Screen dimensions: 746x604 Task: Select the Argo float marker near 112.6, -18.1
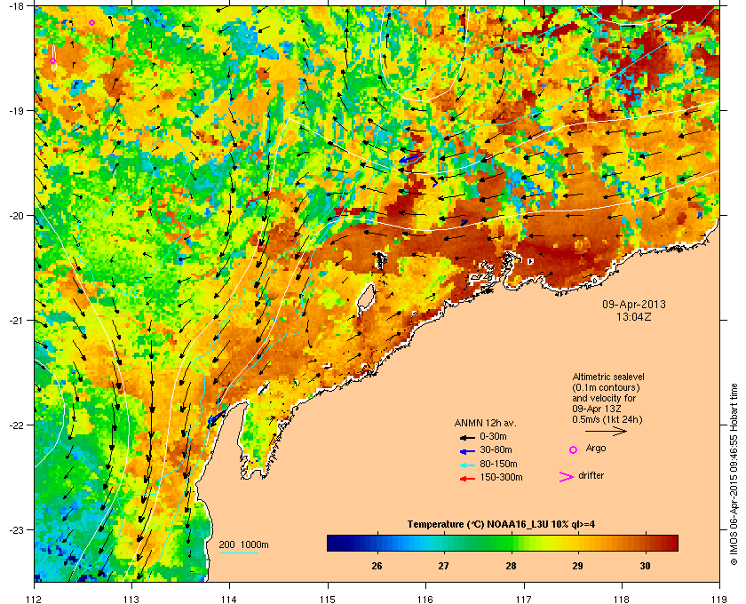click(91, 22)
